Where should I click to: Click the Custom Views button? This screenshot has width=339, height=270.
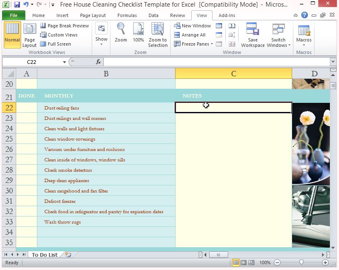click(61, 34)
